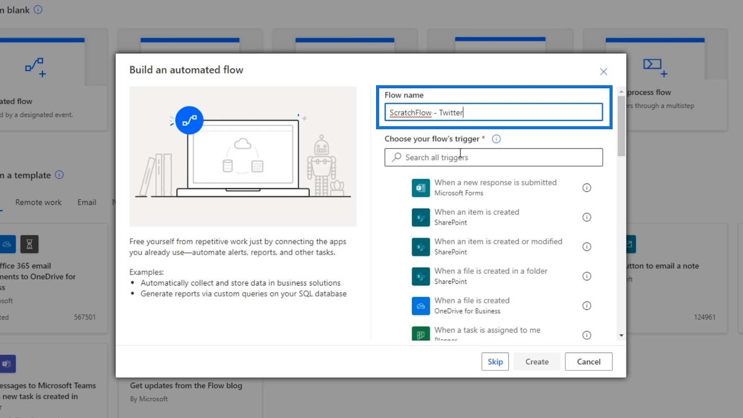
Task: Choose OneDrive When a file is created trigger
Action: click(x=472, y=300)
